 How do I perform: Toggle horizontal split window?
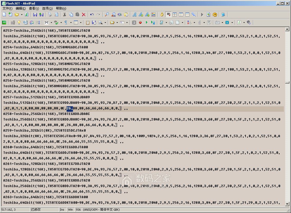187,15
